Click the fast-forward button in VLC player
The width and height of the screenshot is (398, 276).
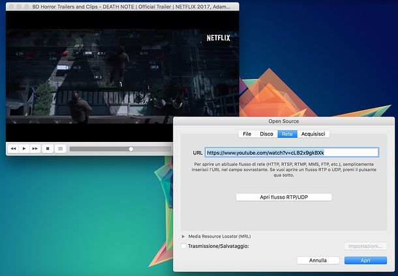click(35, 148)
